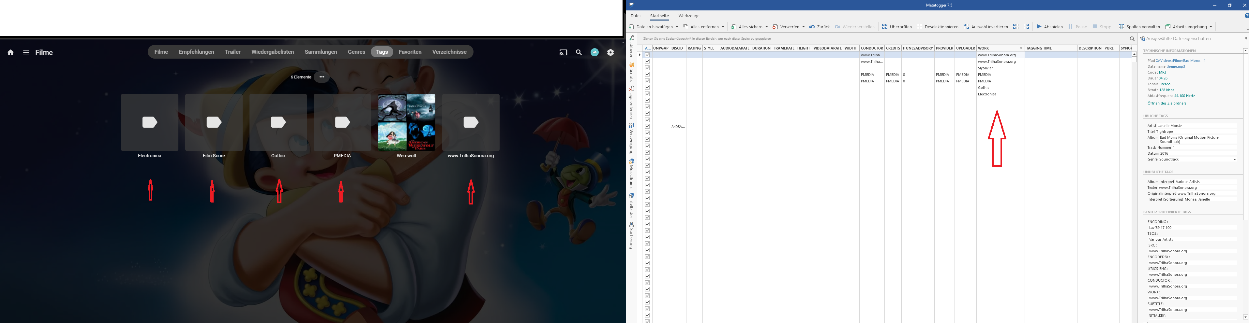Open the Werkzeuge ribbon tab

pyautogui.click(x=688, y=16)
